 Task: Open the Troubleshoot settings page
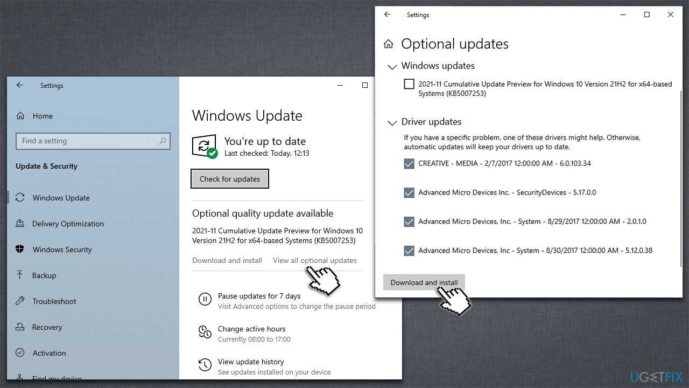54,301
